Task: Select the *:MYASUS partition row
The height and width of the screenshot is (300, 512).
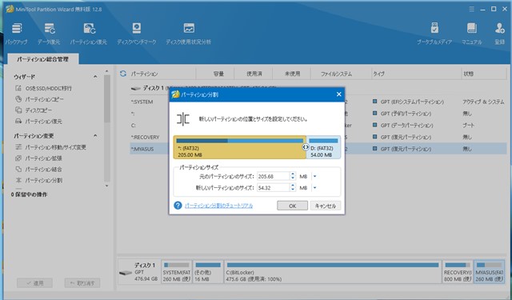Action: pos(318,149)
